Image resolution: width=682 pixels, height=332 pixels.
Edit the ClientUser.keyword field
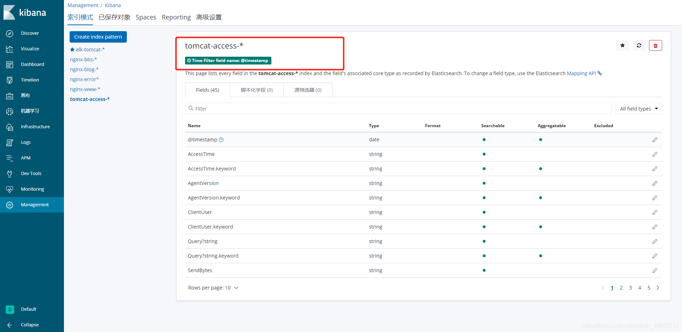point(655,227)
